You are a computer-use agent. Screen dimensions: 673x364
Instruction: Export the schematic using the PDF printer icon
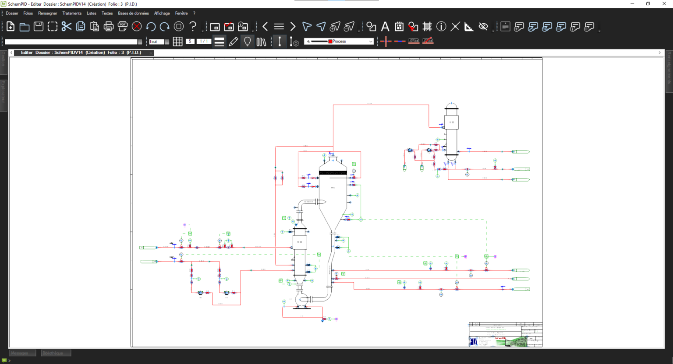click(123, 26)
